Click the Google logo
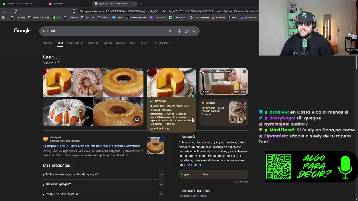 pyautogui.click(x=22, y=31)
